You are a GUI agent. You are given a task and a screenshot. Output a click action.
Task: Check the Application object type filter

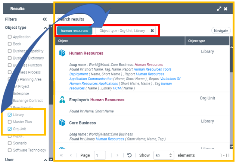point(10,37)
